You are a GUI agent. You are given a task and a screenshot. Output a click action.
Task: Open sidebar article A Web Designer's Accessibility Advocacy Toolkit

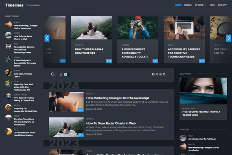click(x=25, y=63)
